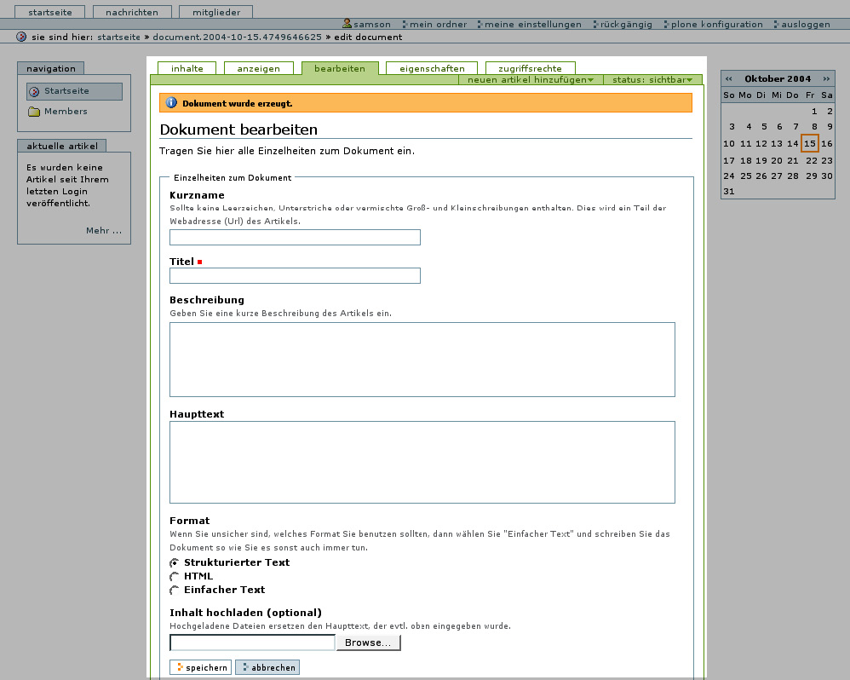Click the samson user icon
The width and height of the screenshot is (850, 680).
point(347,24)
